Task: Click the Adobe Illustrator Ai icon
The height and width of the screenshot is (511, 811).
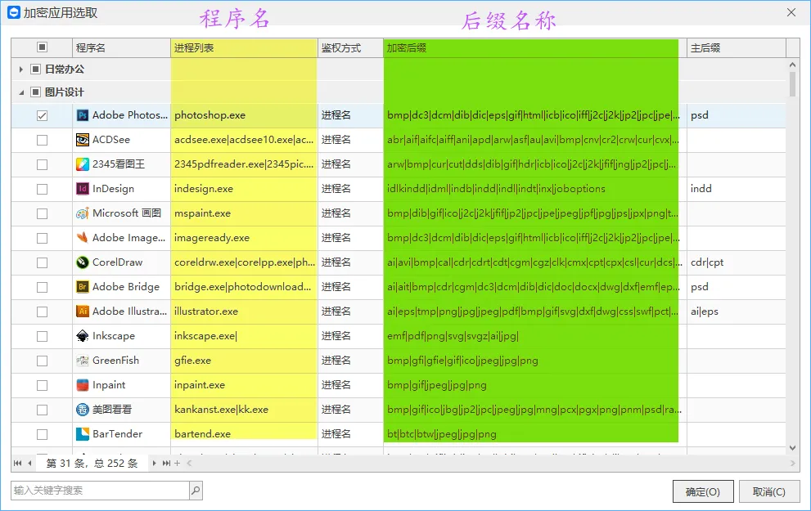Action: [82, 312]
